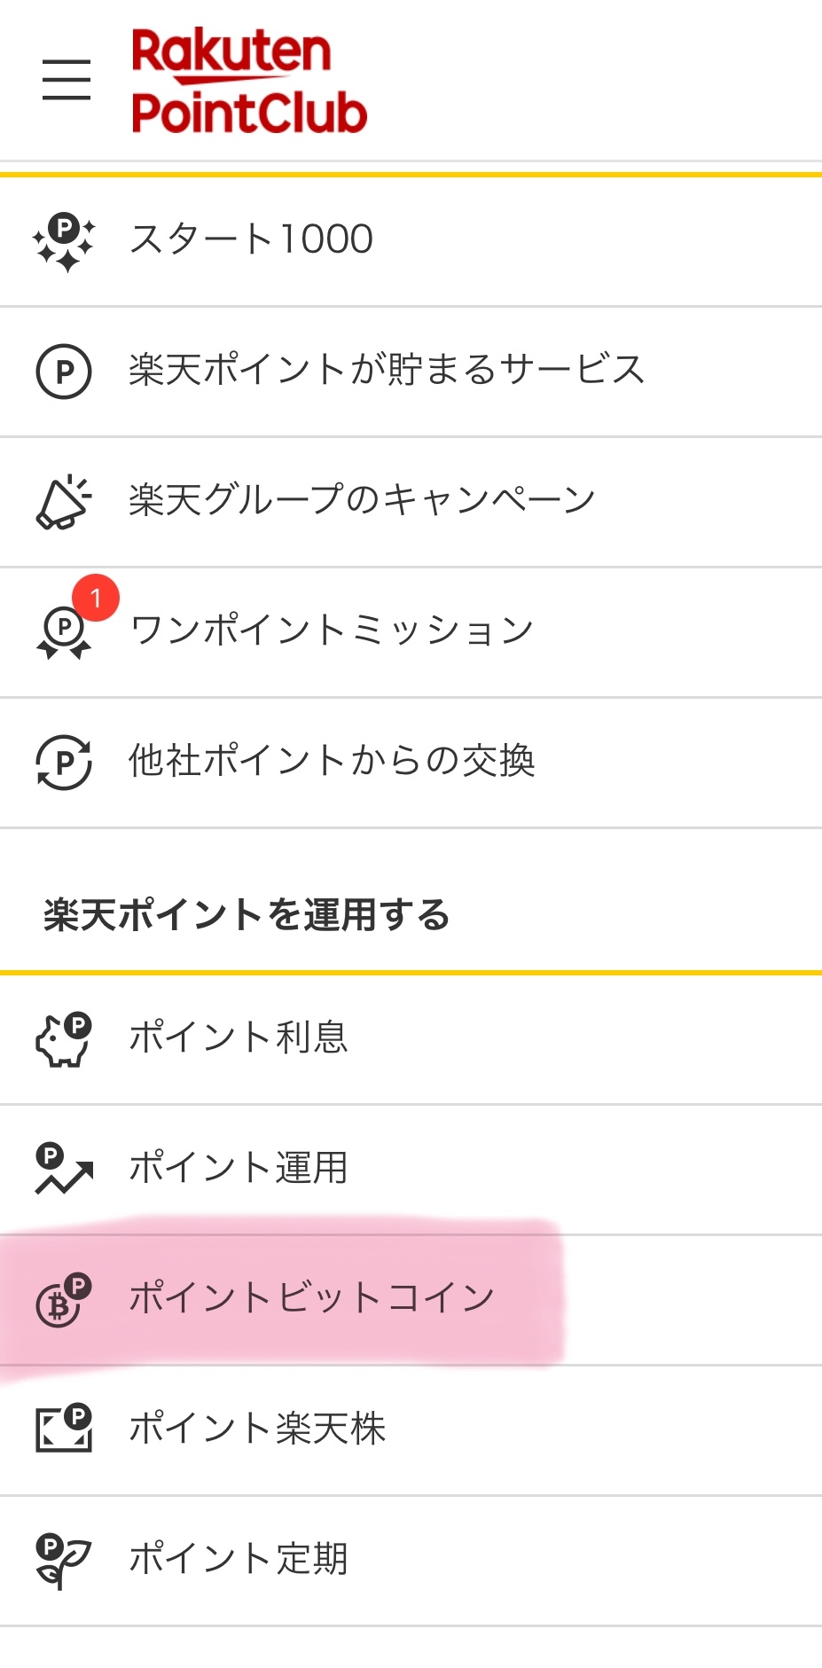Open the hamburger menu
Image resolution: width=822 pixels, height=1668 pixels.
(67, 80)
